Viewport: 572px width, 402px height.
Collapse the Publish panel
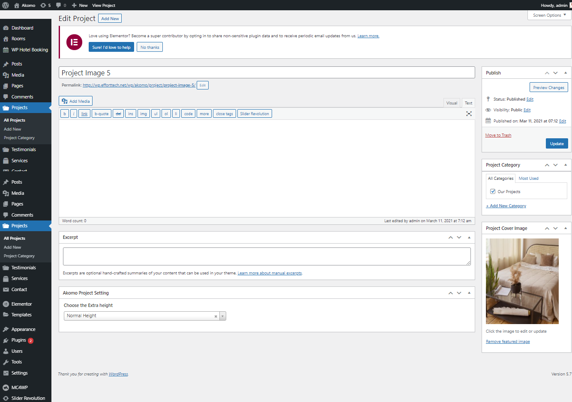pos(565,73)
